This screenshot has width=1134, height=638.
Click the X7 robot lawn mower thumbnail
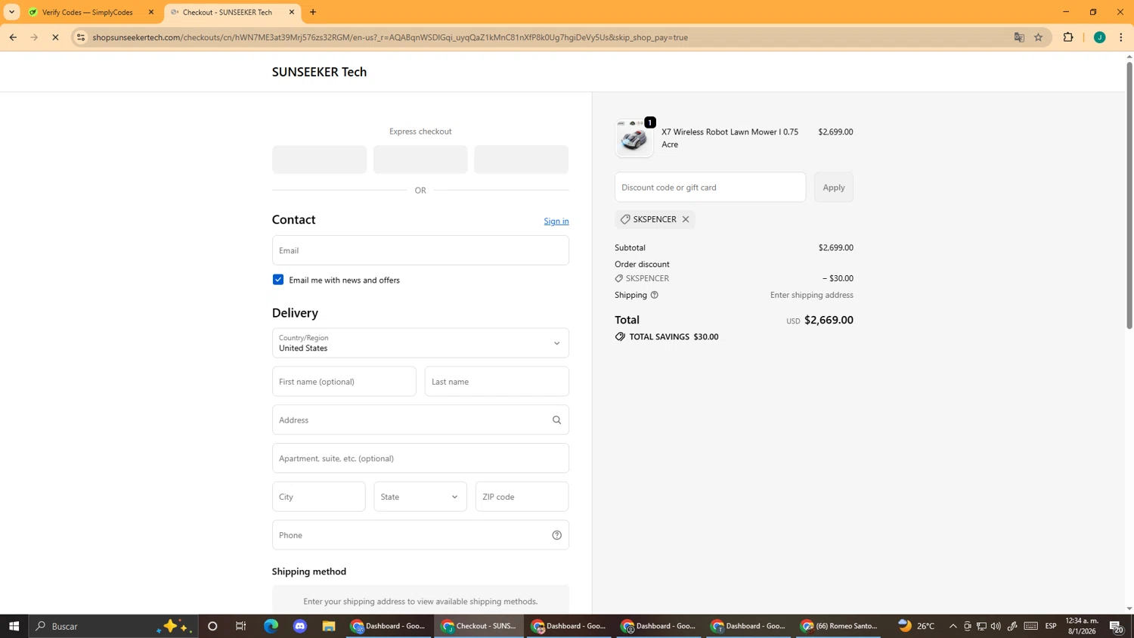[x=634, y=138]
